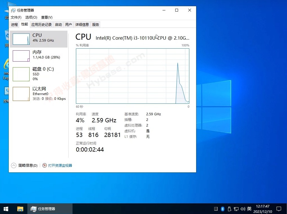Open the Windows Start menu

pos(6,209)
